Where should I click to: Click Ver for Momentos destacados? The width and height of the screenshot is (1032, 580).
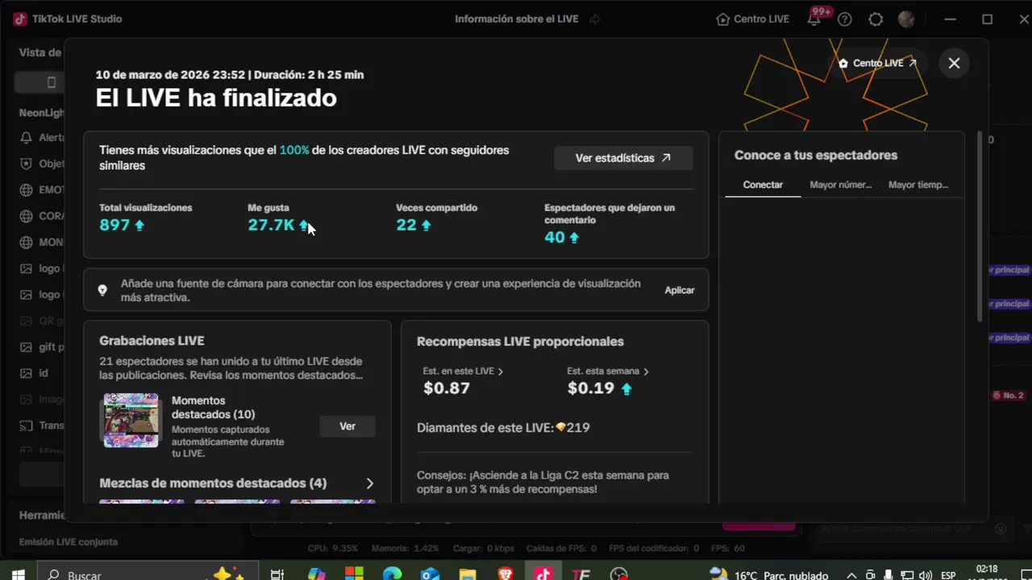[x=347, y=426]
